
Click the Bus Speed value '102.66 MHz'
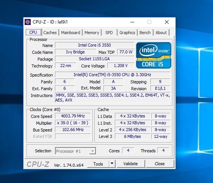73,130
